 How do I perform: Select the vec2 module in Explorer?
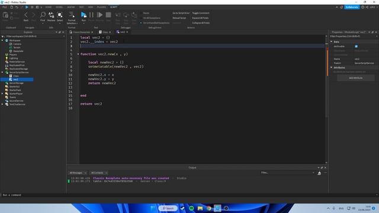coord(15,79)
